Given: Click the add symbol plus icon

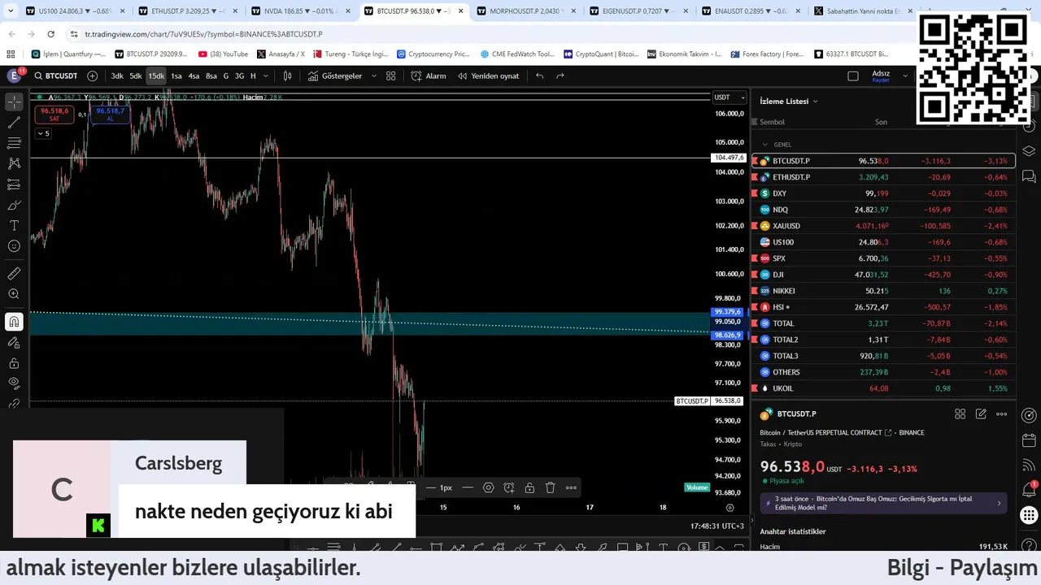Looking at the screenshot, I should pos(92,76).
